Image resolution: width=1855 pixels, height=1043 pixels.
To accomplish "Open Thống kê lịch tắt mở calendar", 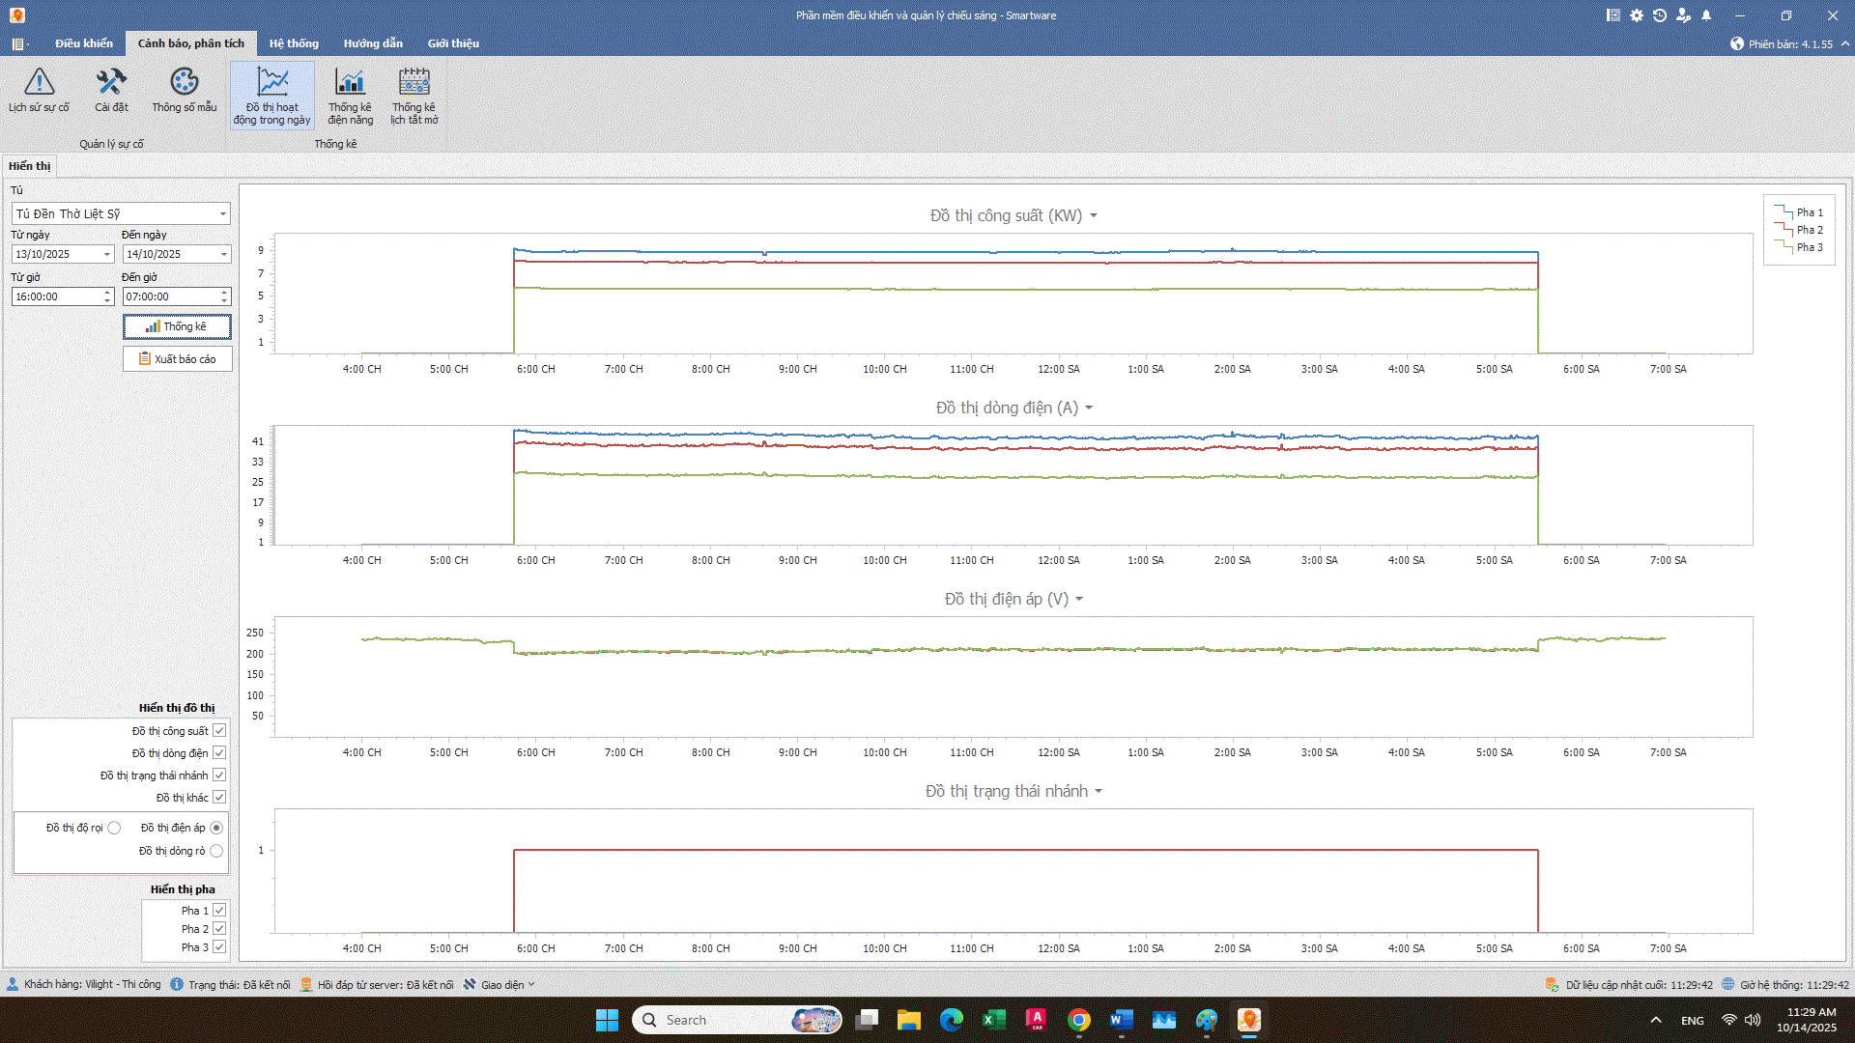I will click(x=414, y=96).
